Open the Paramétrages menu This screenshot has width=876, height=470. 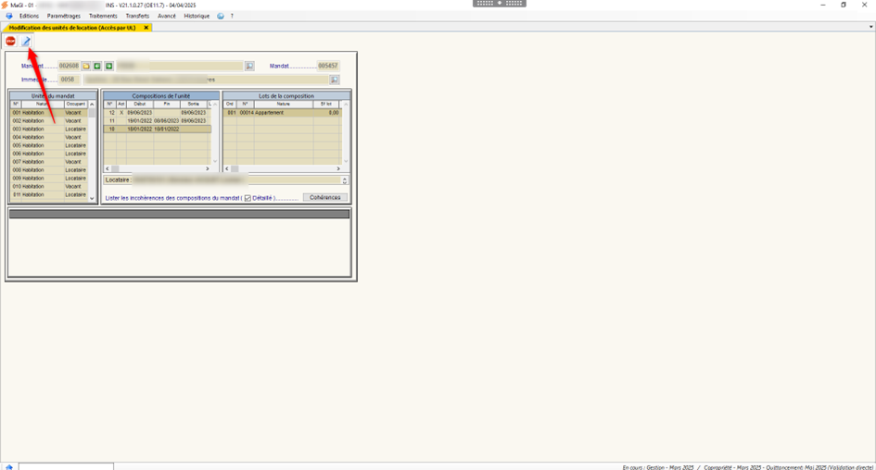(x=64, y=16)
